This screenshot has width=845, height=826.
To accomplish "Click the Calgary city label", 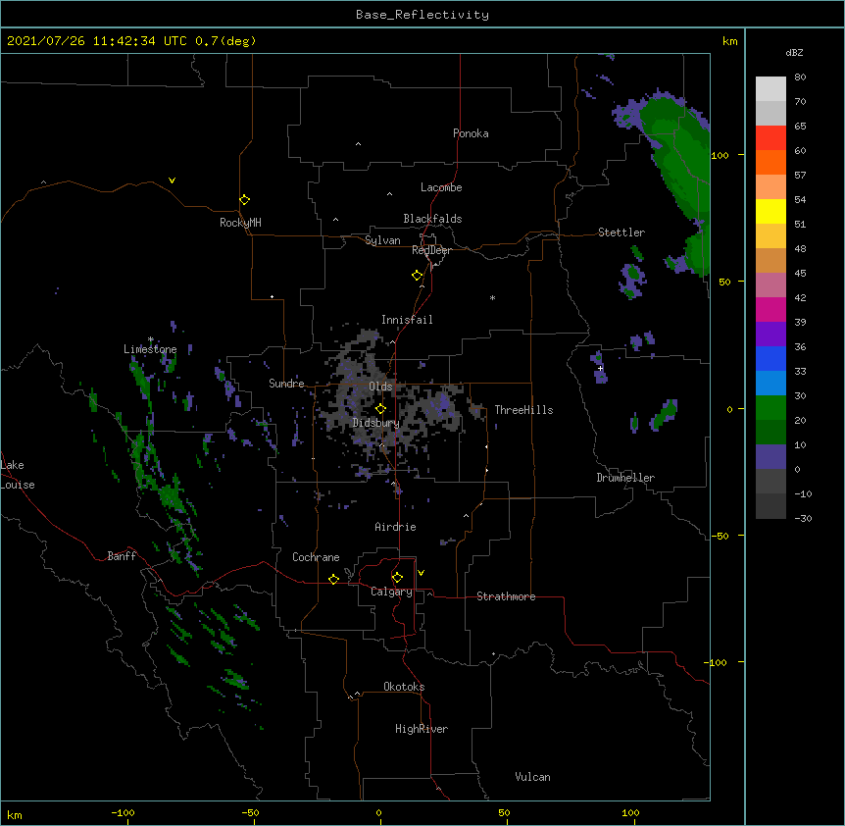I will point(392,592).
